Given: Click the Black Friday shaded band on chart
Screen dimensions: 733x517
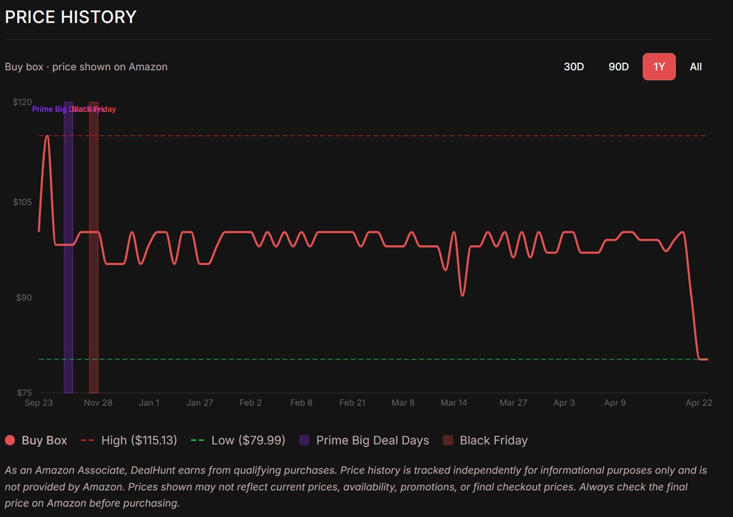Looking at the screenshot, I should [94, 247].
